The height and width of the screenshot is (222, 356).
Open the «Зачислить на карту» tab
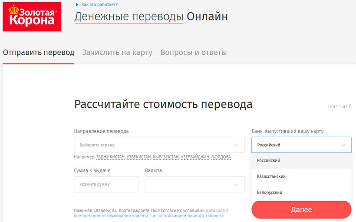coord(117,53)
